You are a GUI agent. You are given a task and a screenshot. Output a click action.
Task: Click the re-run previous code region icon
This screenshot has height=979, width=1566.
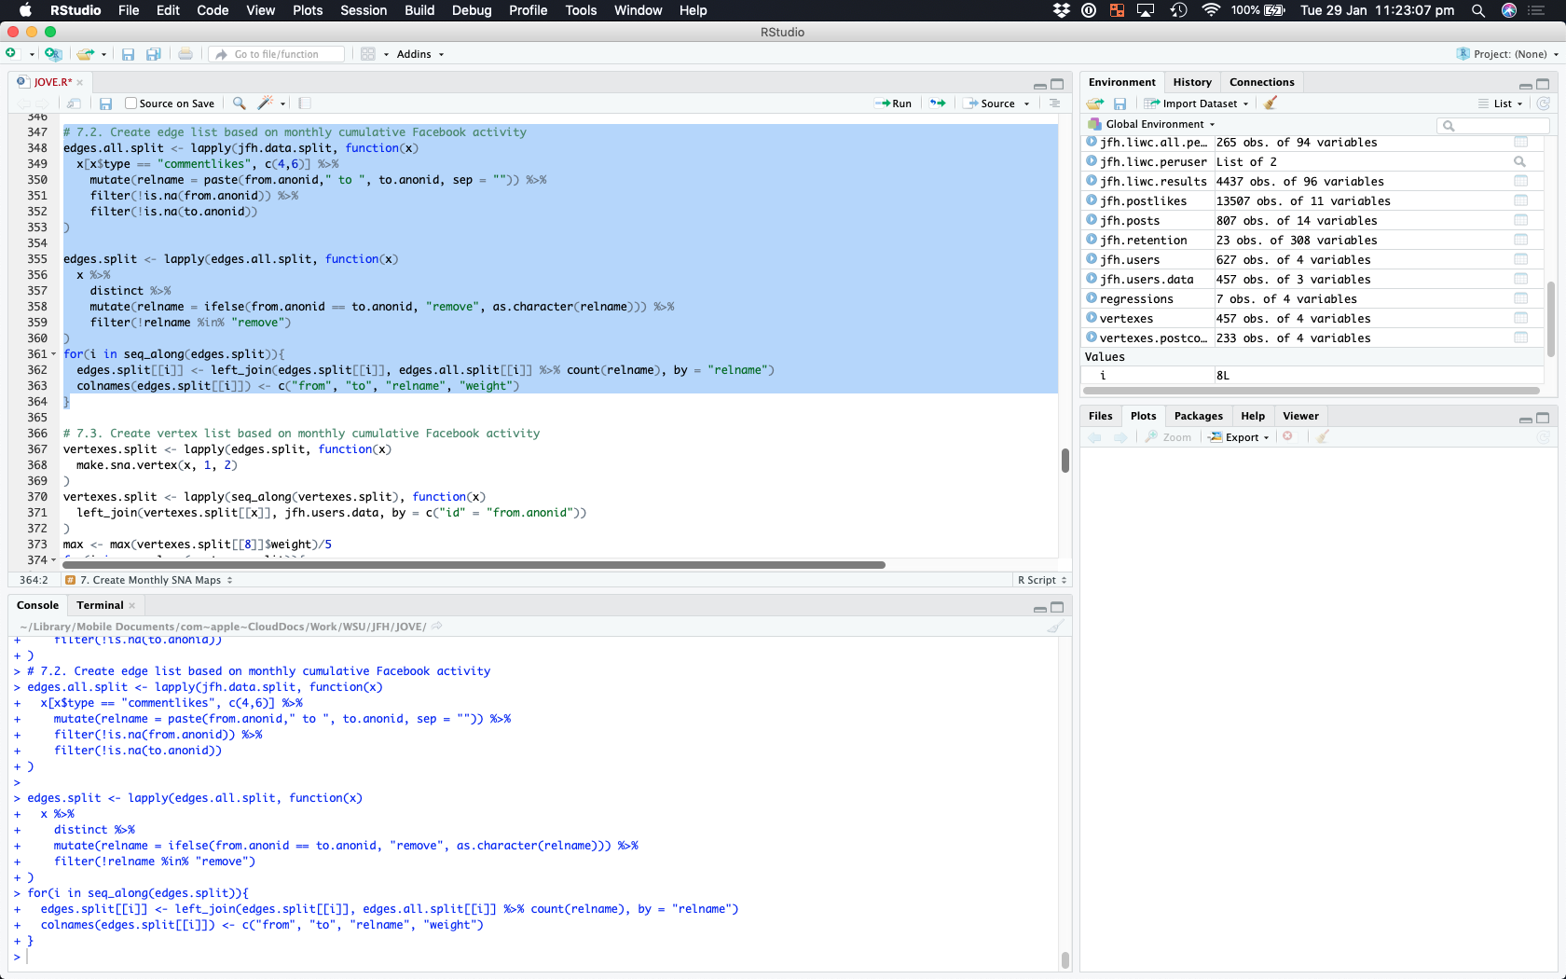[x=938, y=103]
